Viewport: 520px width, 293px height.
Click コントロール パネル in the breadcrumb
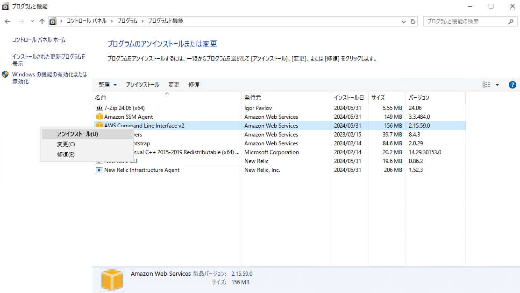pyautogui.click(x=86, y=21)
